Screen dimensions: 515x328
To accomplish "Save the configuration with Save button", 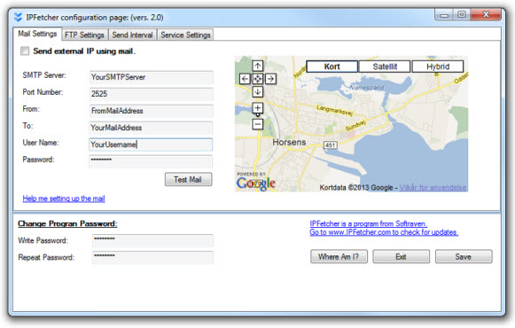I will (x=464, y=257).
